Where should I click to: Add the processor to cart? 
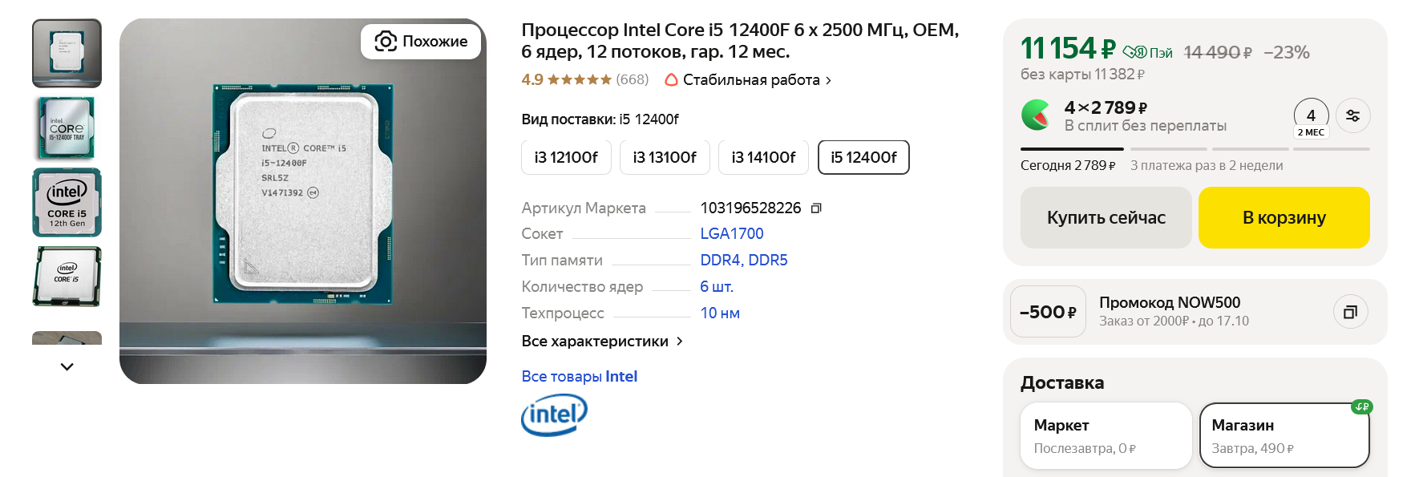(1284, 217)
